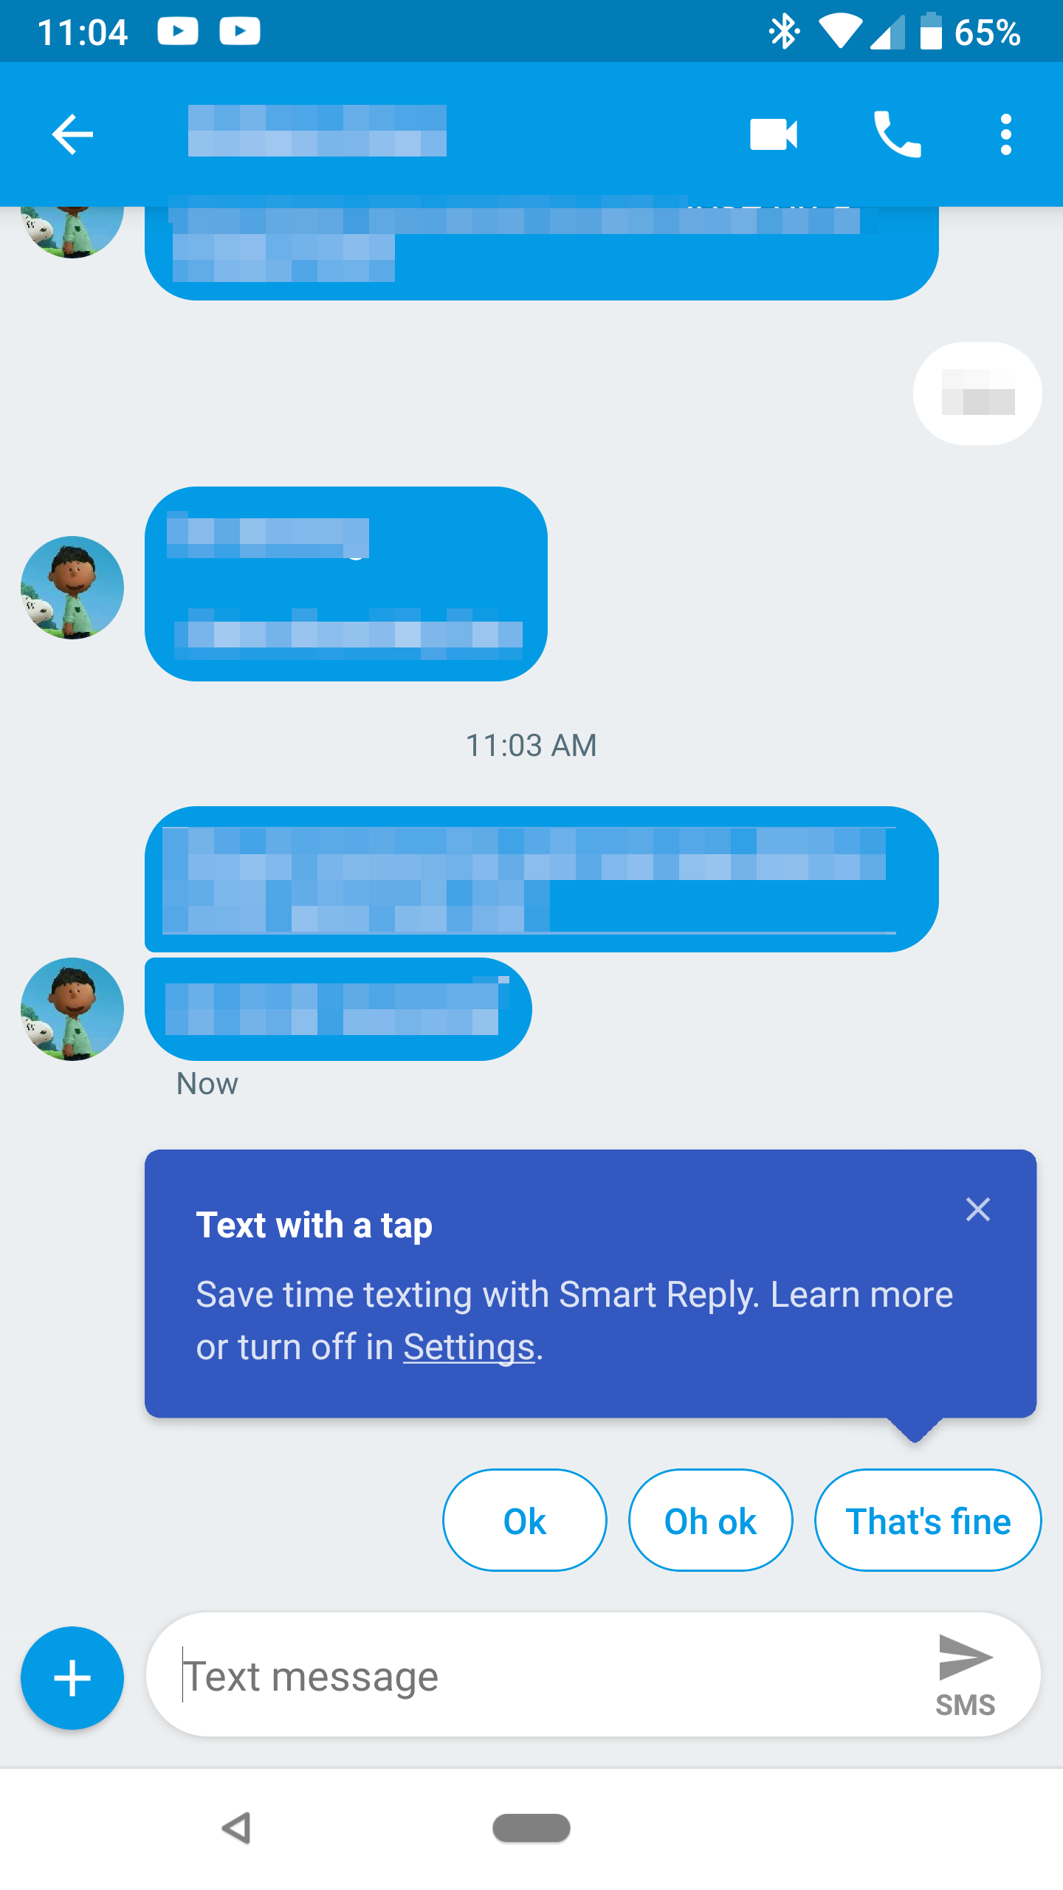1063x1890 pixels.
Task: Select the long message bubble after 11:03 AM
Action: pos(542,879)
